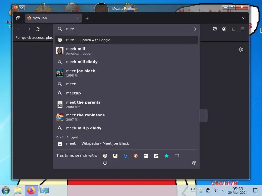Open the Save to Pocket icon
The image size is (262, 196).
pyautogui.click(x=215, y=29)
